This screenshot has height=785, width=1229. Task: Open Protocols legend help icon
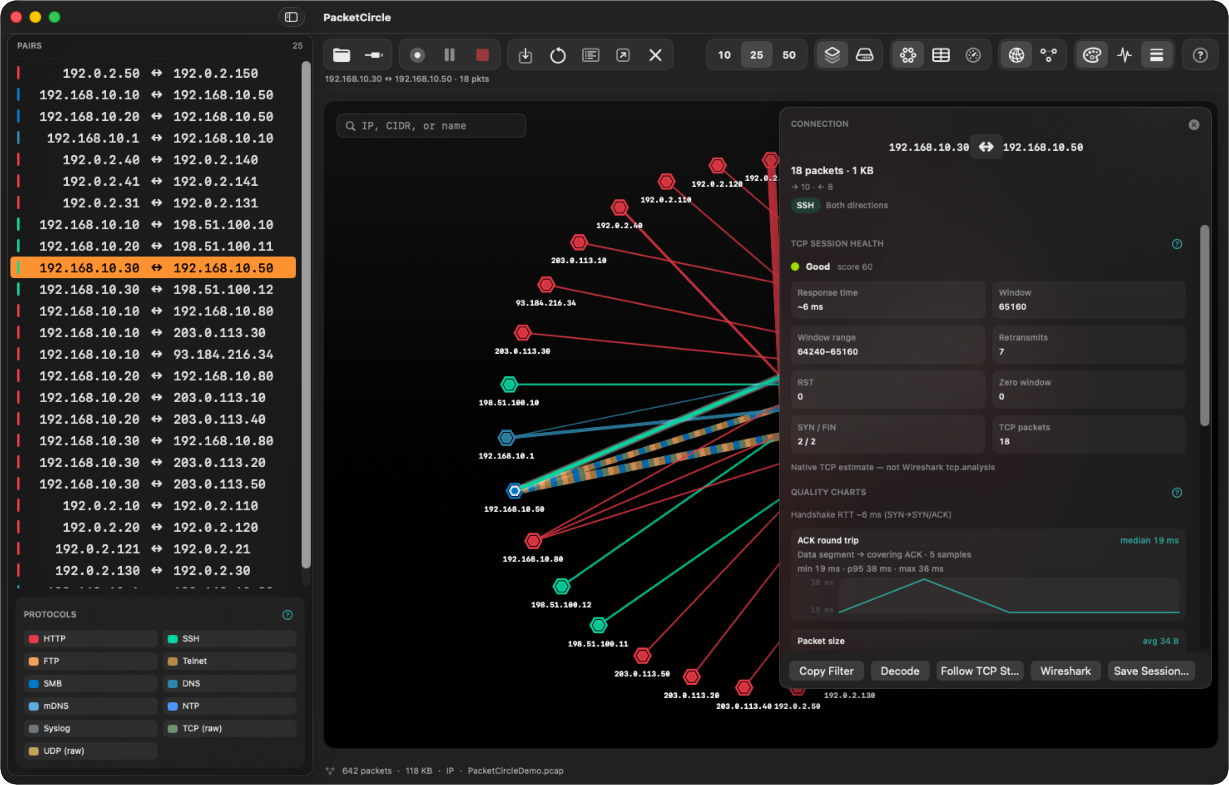tap(288, 615)
